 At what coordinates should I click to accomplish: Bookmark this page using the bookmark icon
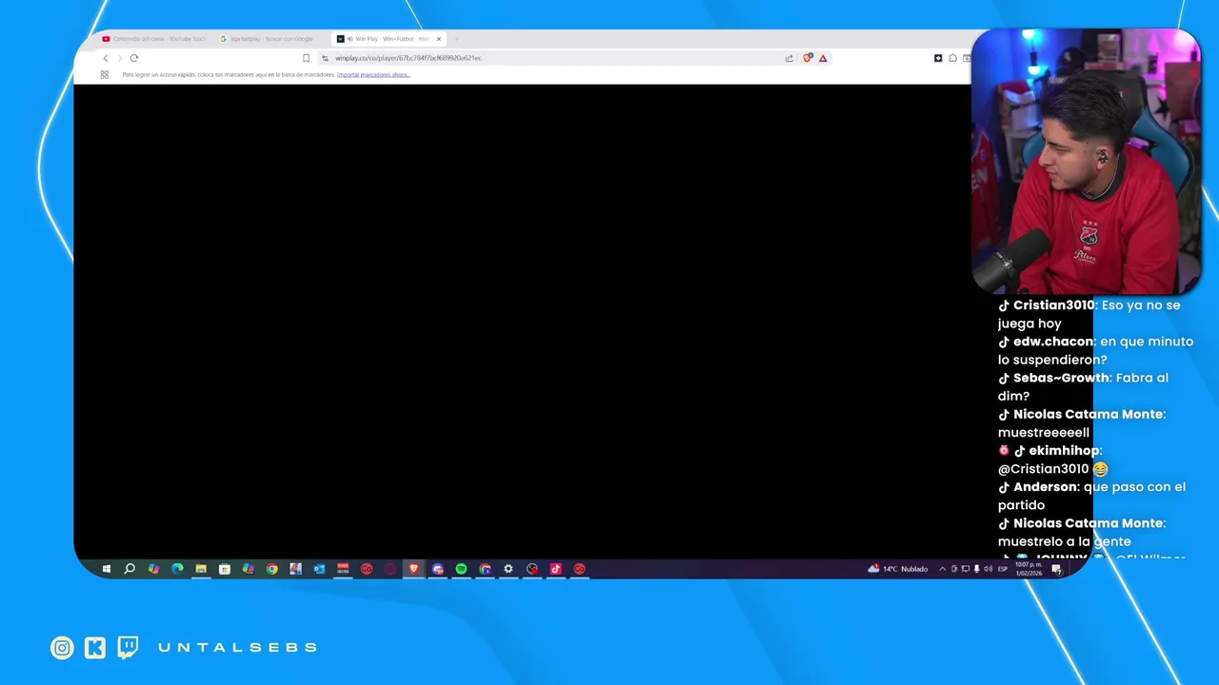[306, 58]
